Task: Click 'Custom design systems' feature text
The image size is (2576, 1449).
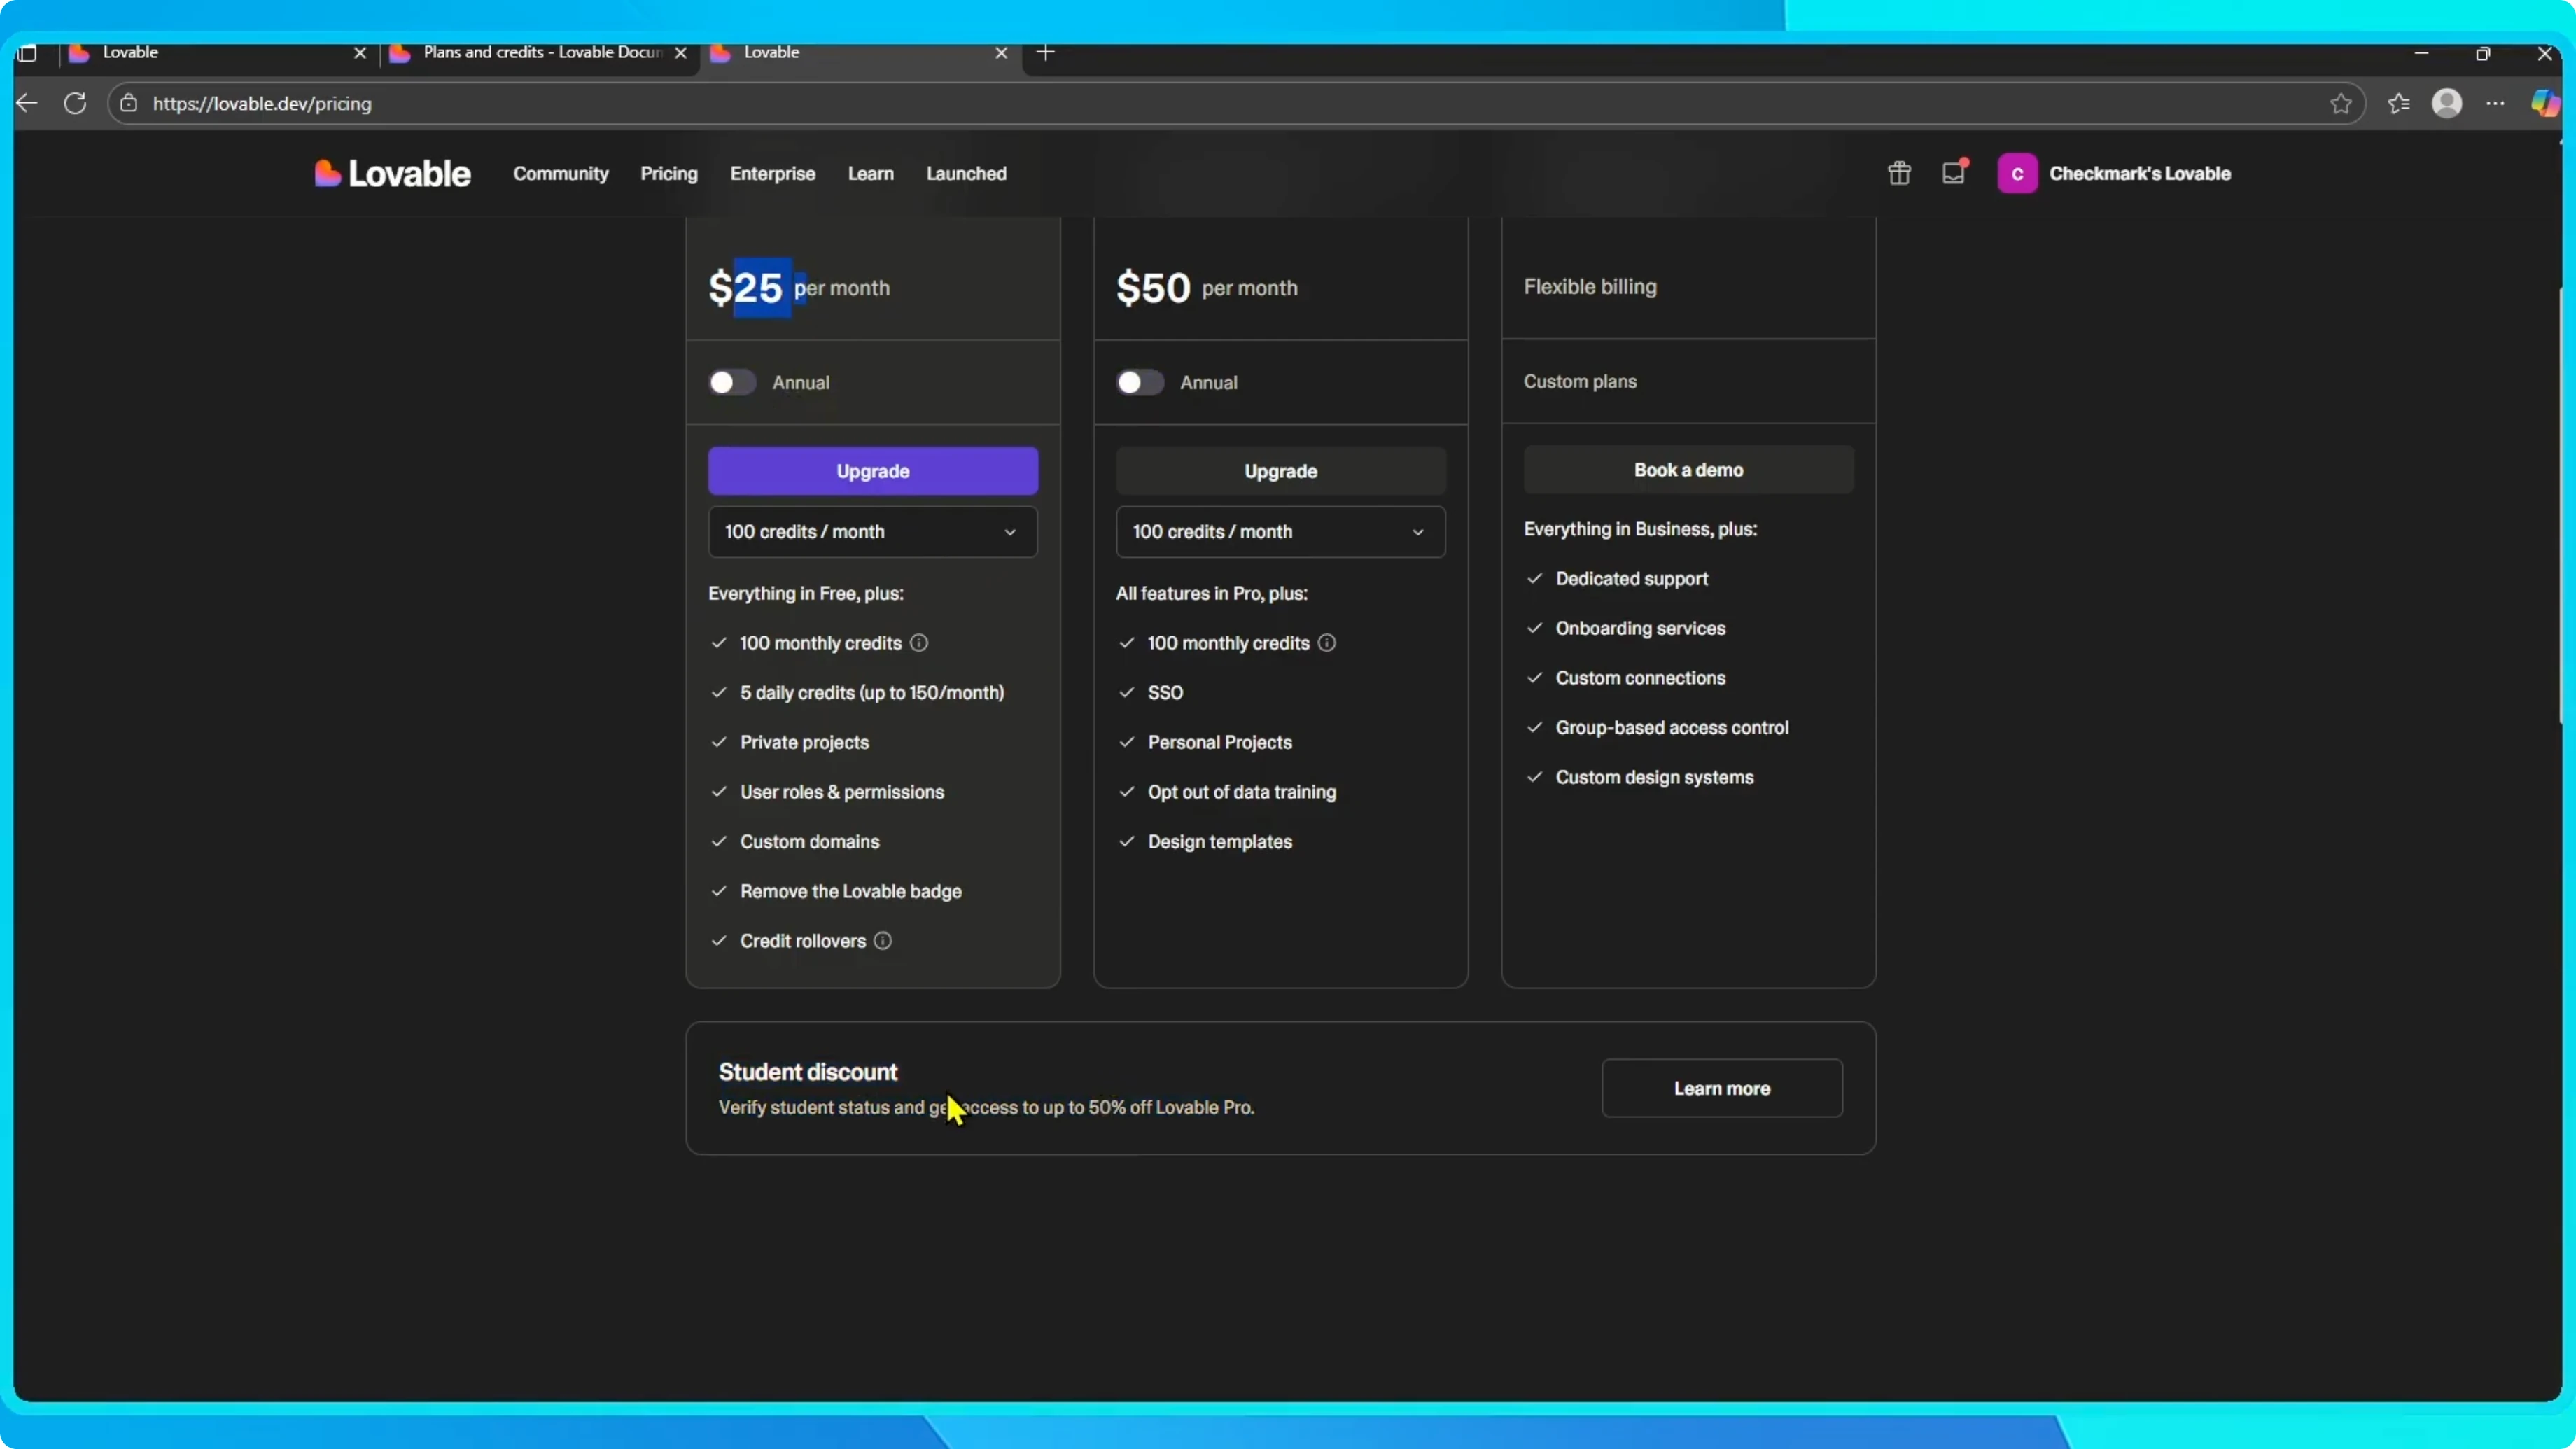Action: pyautogui.click(x=1654, y=777)
